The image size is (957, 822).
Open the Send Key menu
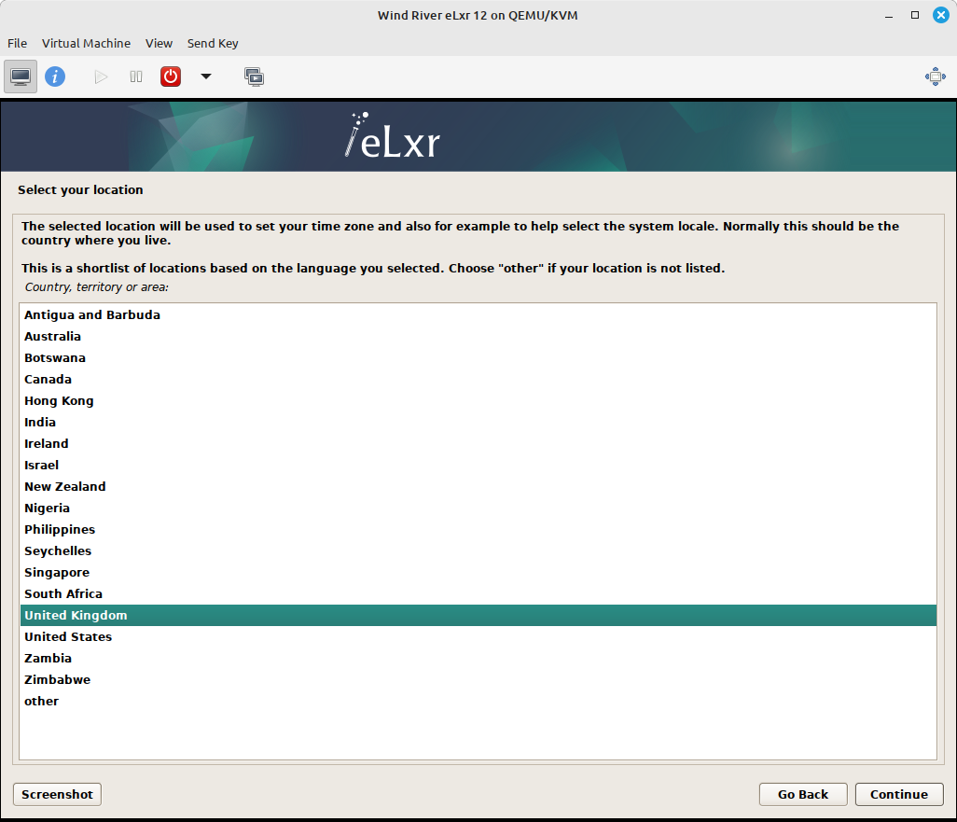click(213, 43)
